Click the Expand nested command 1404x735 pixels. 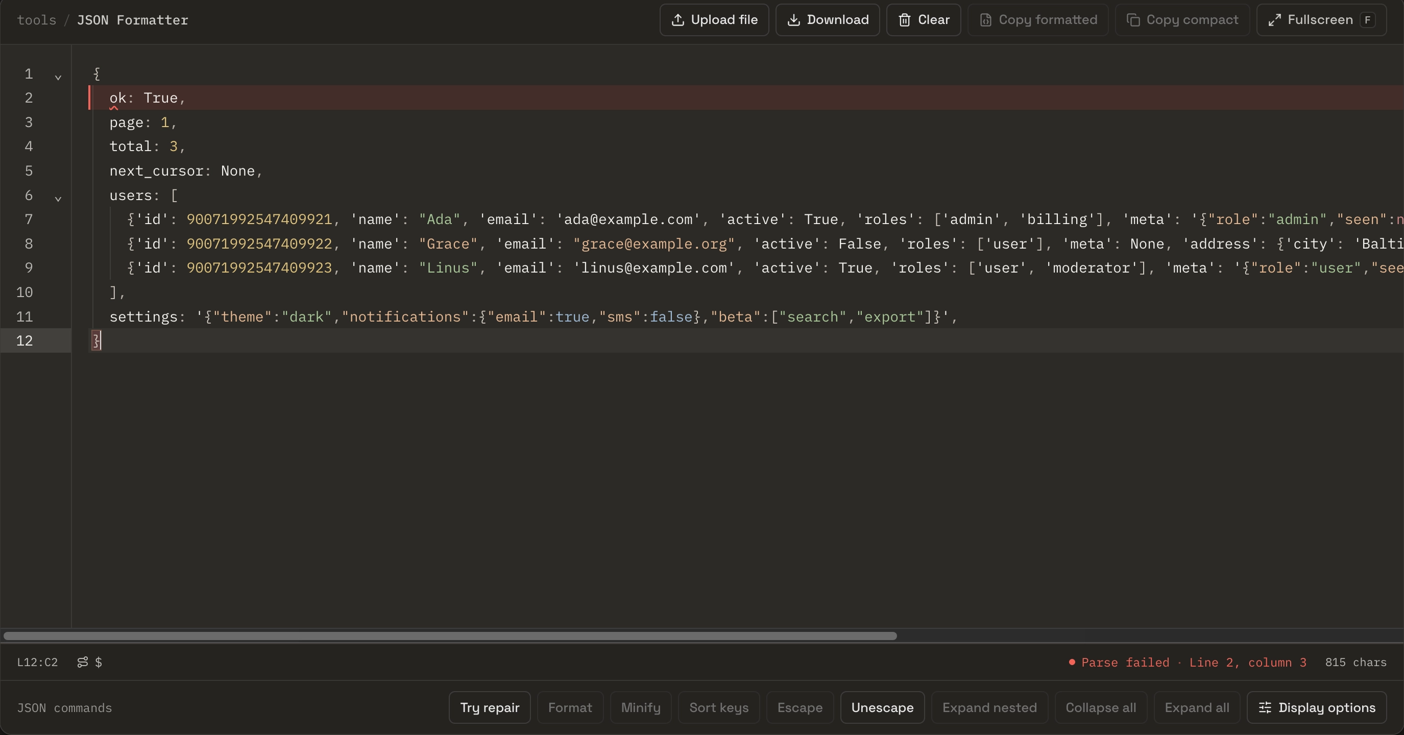pyautogui.click(x=989, y=707)
